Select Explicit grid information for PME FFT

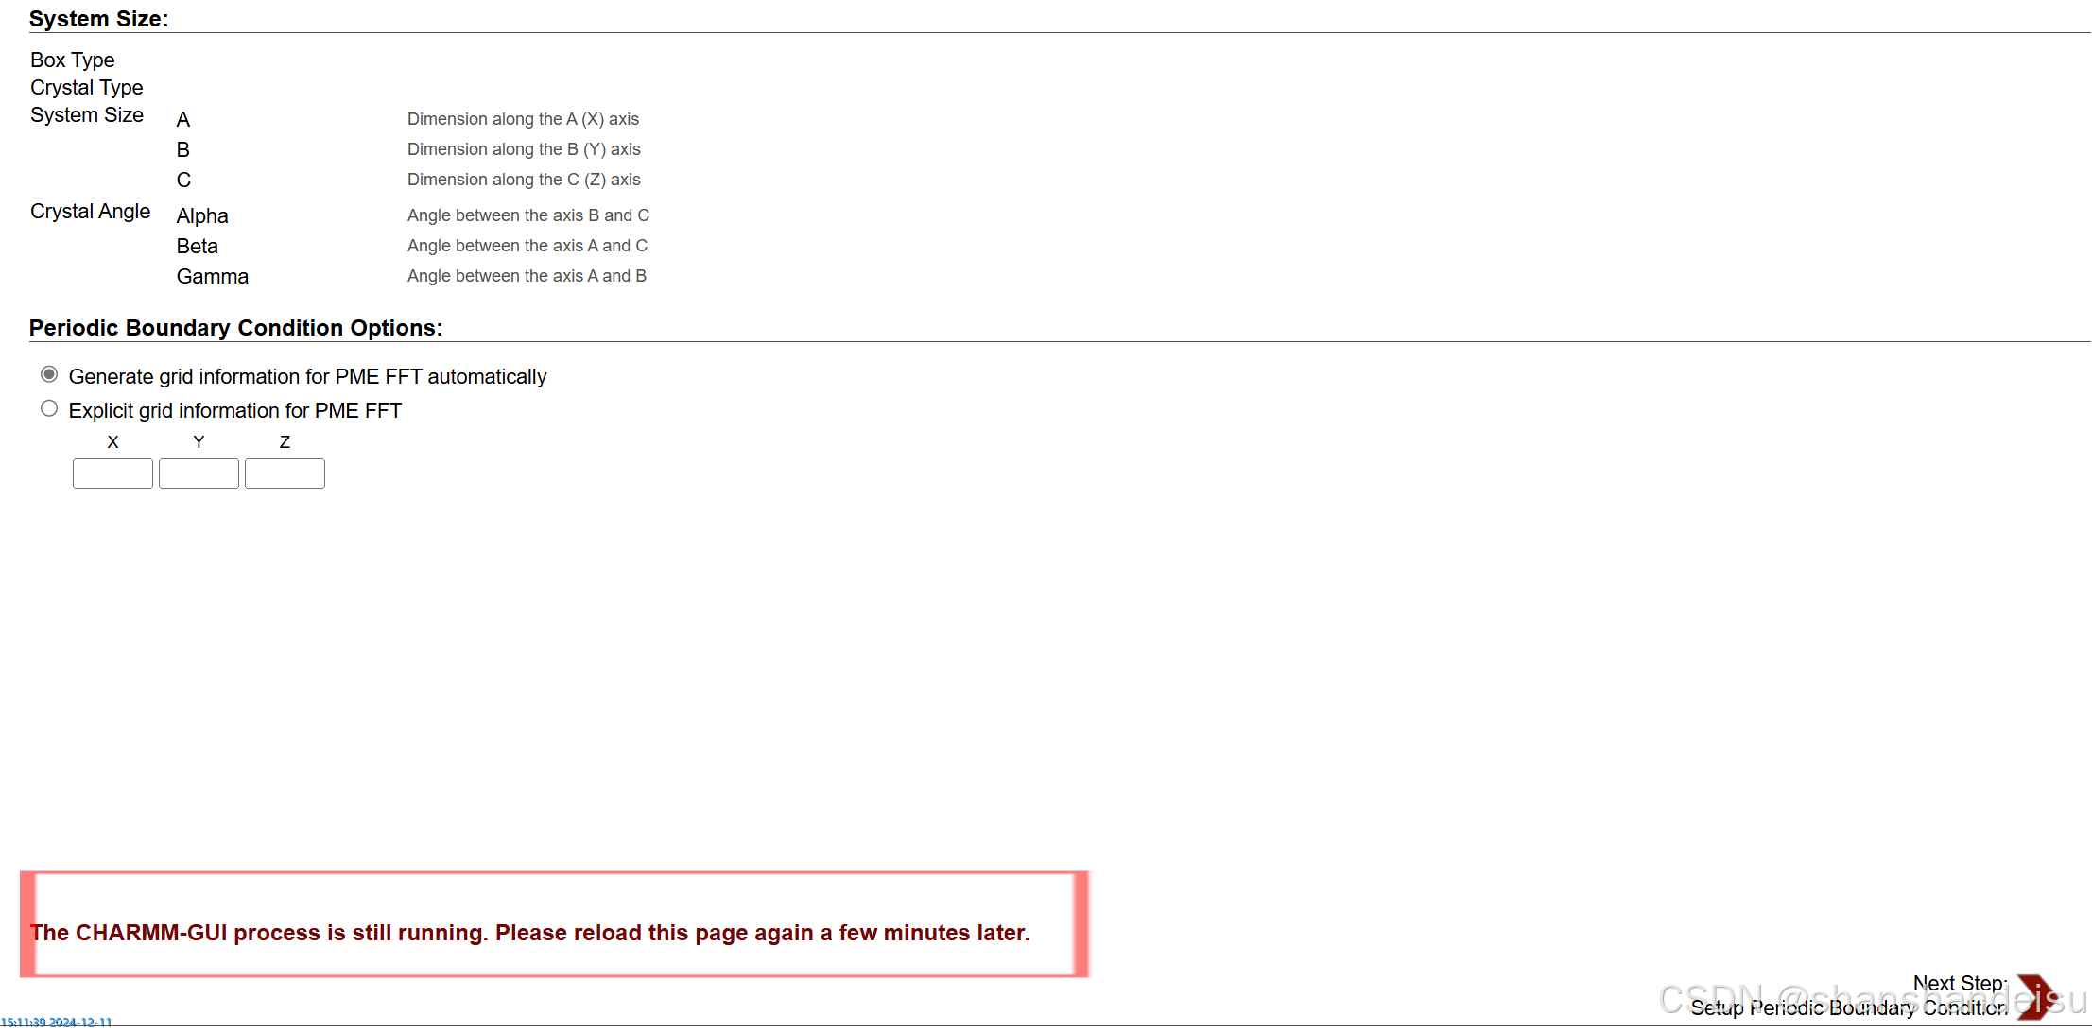(49, 409)
